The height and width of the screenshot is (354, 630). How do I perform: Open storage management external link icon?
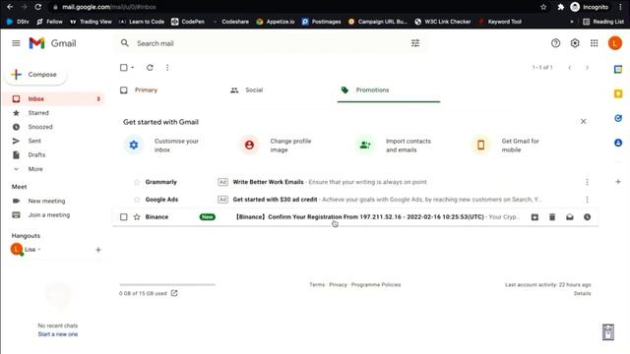(174, 293)
